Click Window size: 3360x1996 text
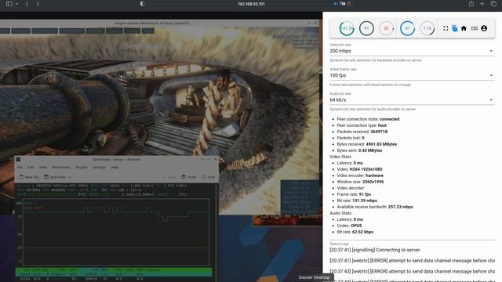 click(x=360, y=182)
